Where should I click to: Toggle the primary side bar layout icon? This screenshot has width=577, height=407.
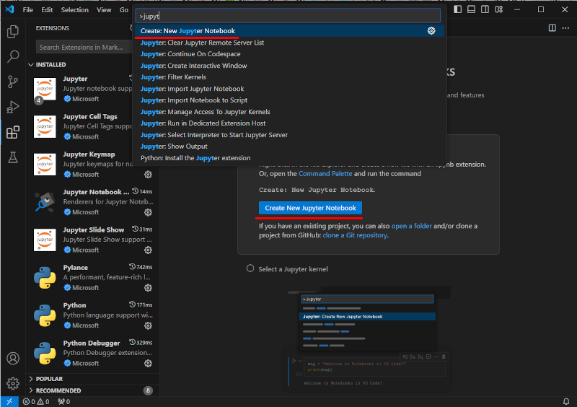(457, 9)
